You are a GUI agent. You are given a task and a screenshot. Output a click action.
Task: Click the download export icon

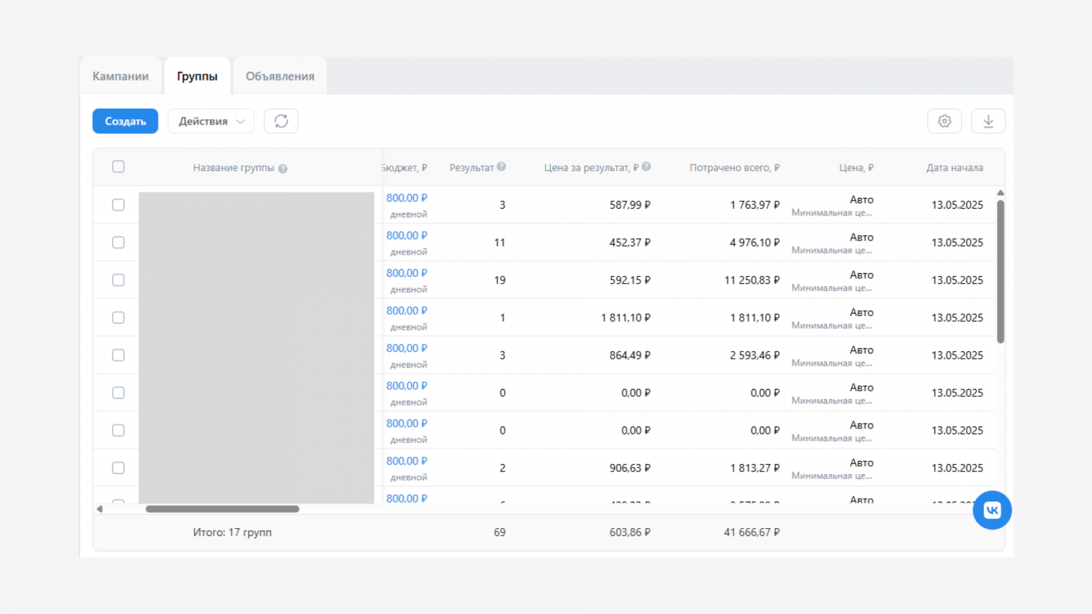pyautogui.click(x=988, y=121)
